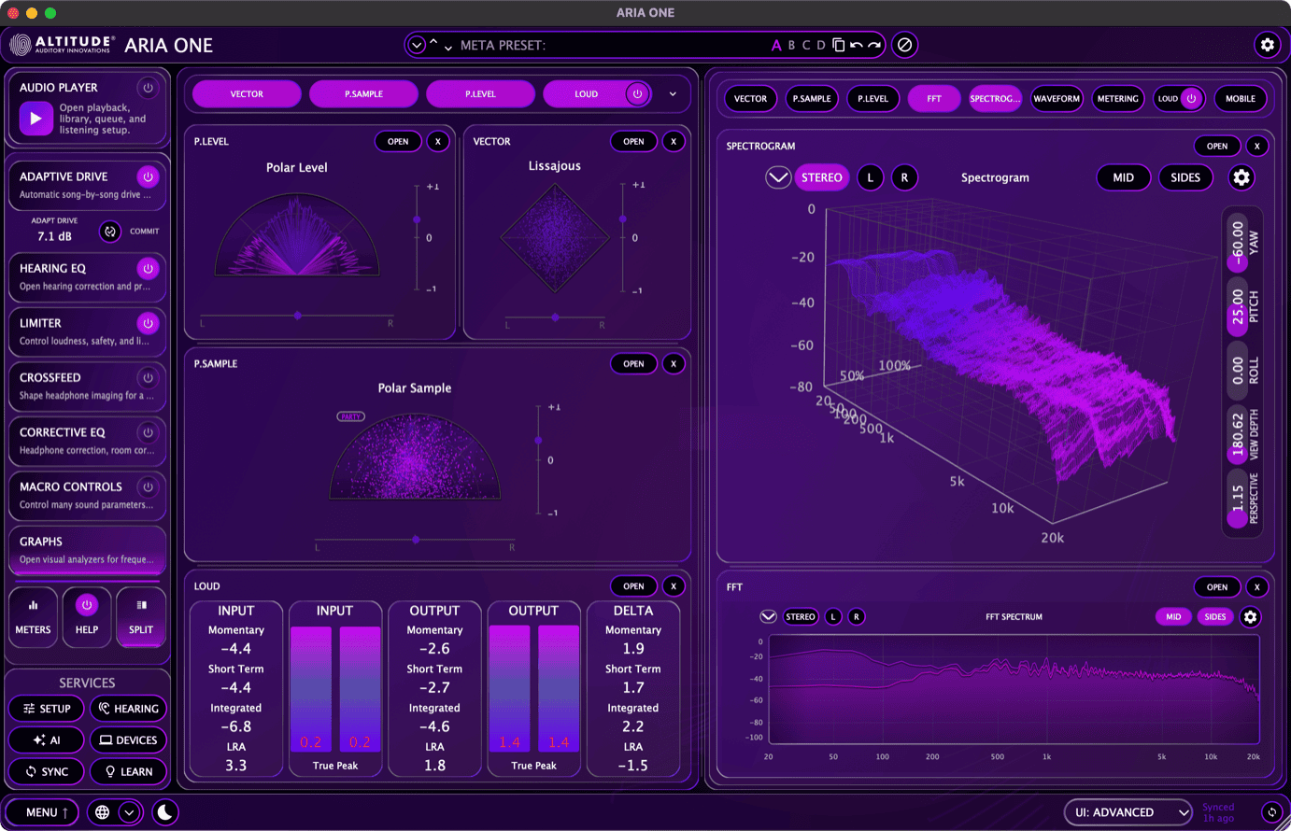The width and height of the screenshot is (1291, 831).
Task: Select the VECTOR tab in left panel
Action: [247, 94]
